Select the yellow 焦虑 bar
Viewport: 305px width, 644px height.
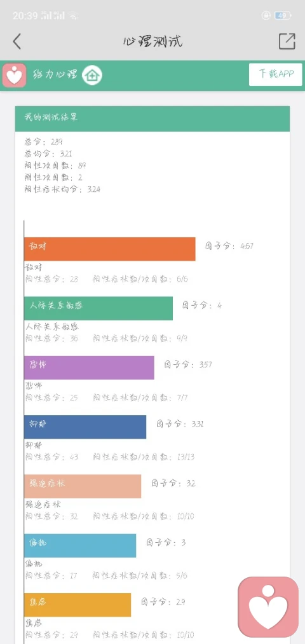click(78, 605)
